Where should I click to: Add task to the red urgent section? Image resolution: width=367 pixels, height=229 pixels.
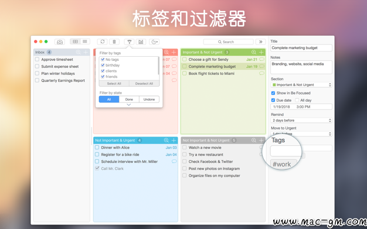[174, 52]
